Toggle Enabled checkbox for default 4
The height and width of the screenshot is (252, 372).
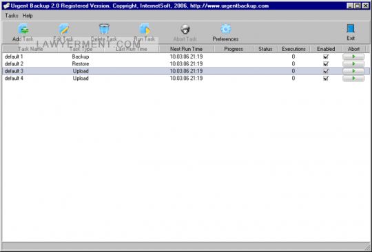326,78
